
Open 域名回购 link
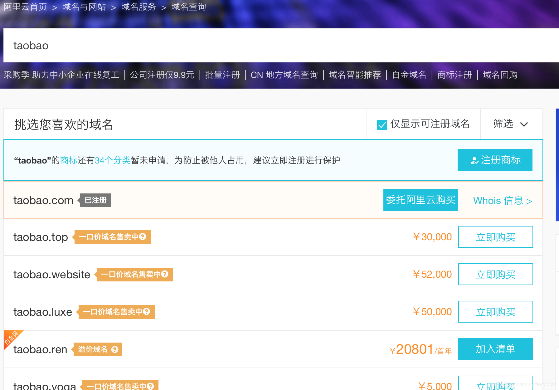tap(500, 75)
